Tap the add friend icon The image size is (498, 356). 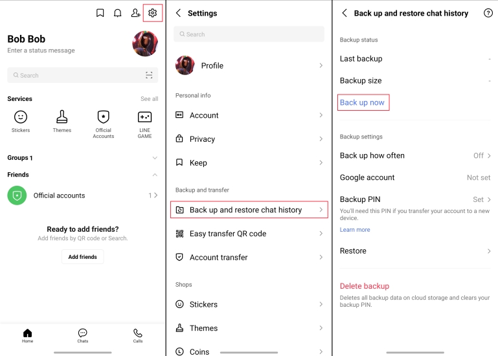point(135,13)
